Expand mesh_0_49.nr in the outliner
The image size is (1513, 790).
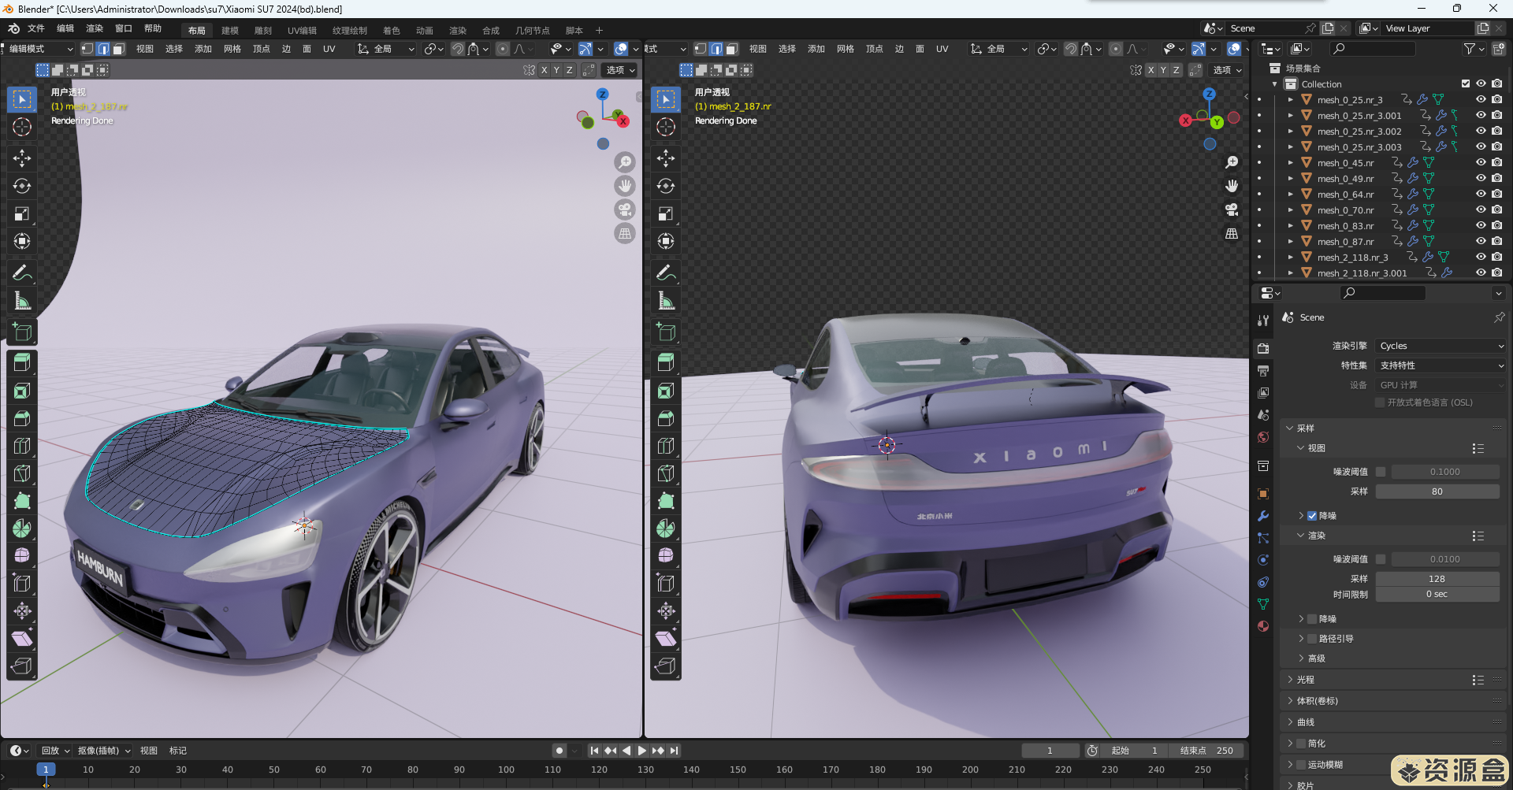(1290, 178)
